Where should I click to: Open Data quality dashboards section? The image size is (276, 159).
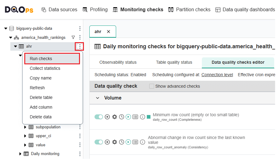pos(245,9)
